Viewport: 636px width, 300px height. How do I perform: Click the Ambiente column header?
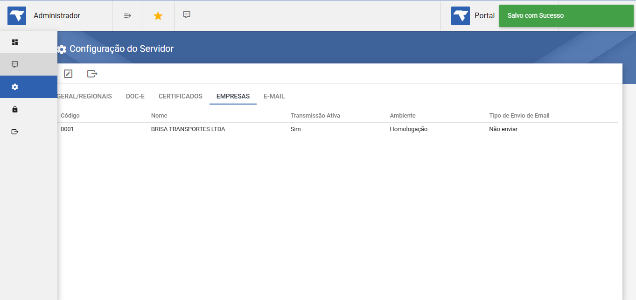click(x=403, y=116)
